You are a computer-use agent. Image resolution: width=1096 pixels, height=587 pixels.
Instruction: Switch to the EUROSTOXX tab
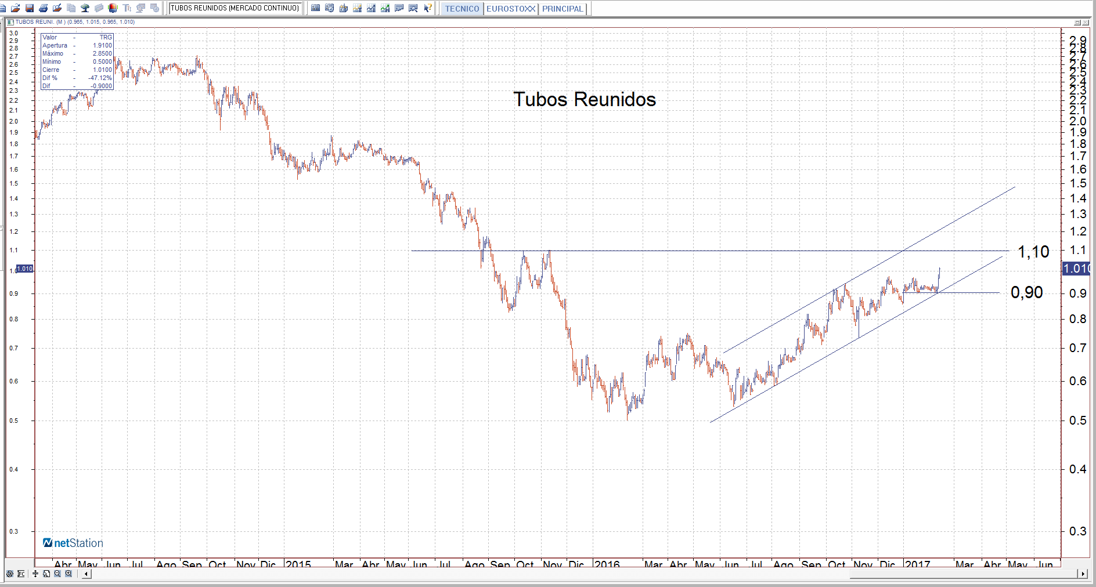[x=511, y=9]
